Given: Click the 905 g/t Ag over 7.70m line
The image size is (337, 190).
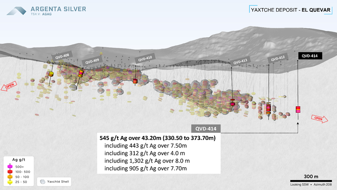Looking at the screenshot, I should tap(146, 168).
